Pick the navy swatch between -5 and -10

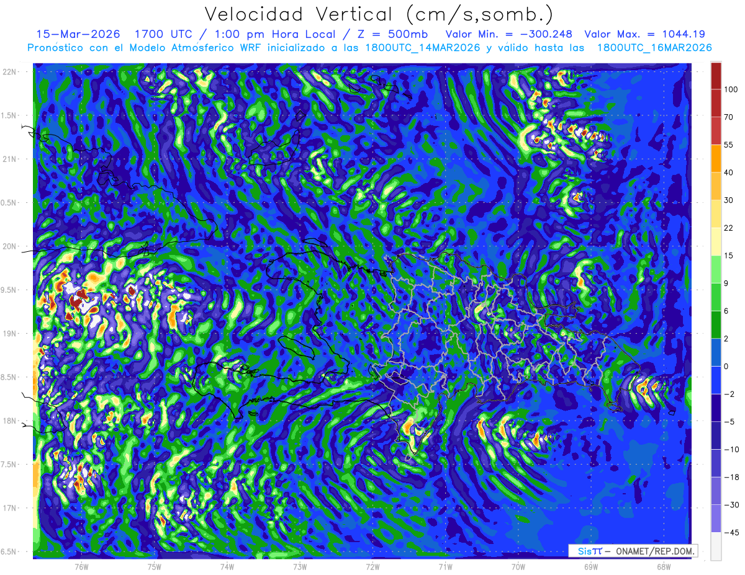point(716,435)
